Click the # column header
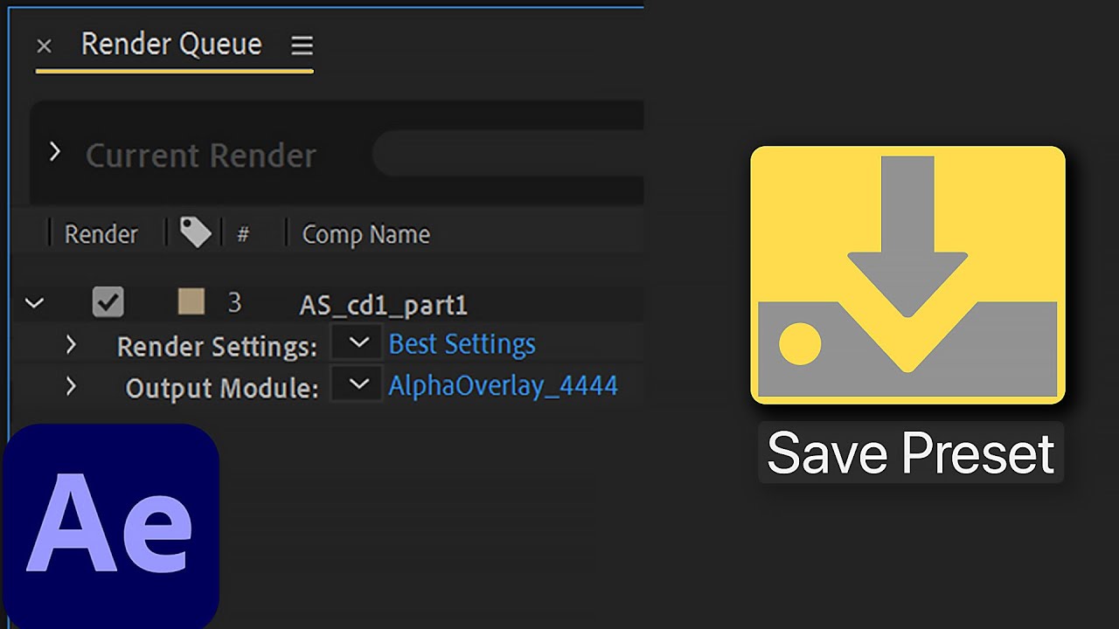Screen dimensions: 1119x629 pos(243,234)
